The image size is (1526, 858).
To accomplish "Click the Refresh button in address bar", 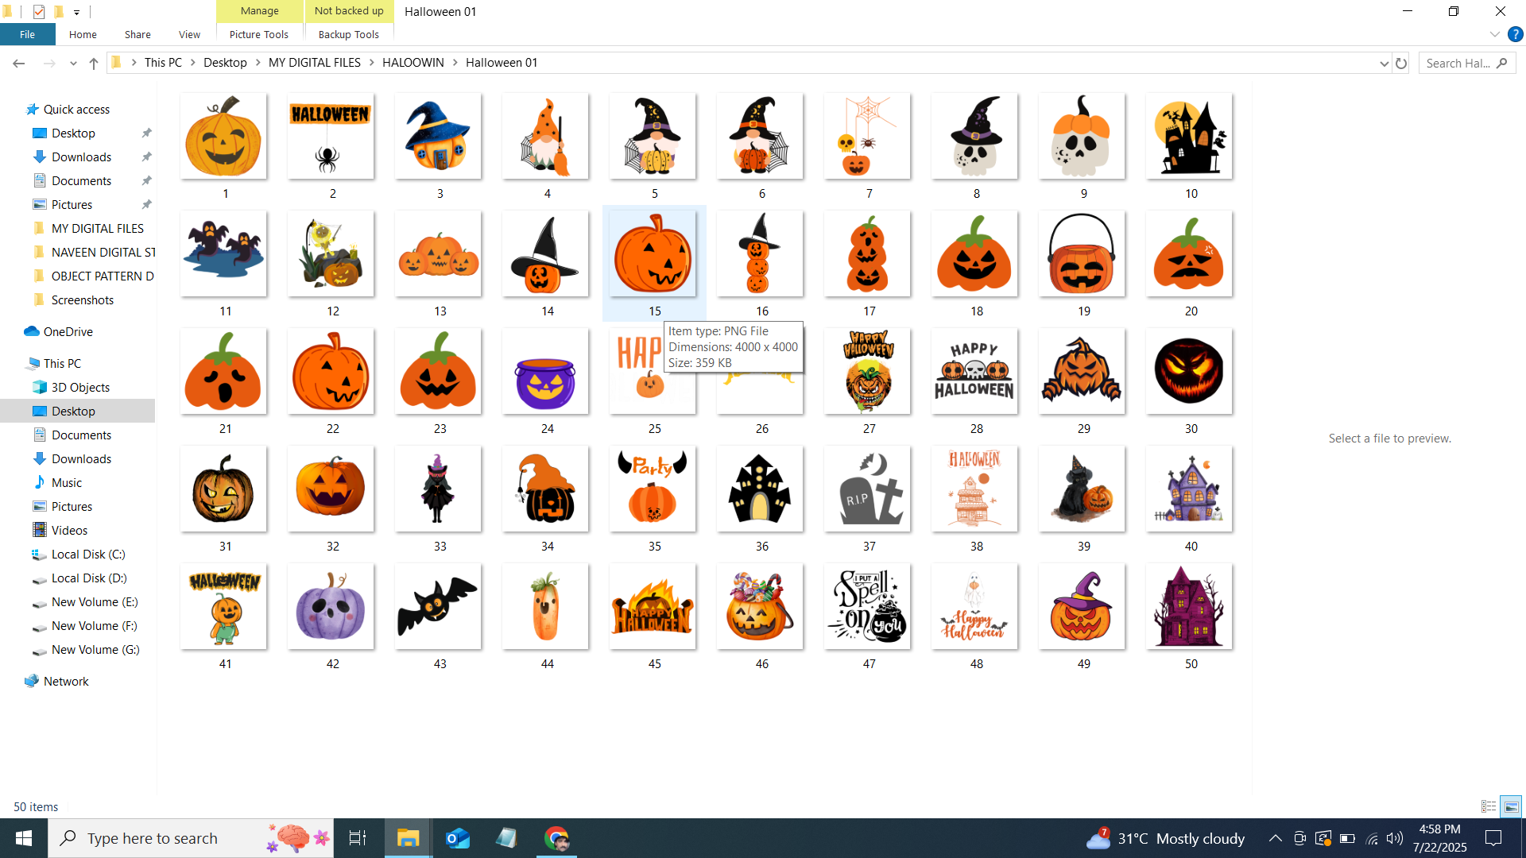I will point(1401,63).
